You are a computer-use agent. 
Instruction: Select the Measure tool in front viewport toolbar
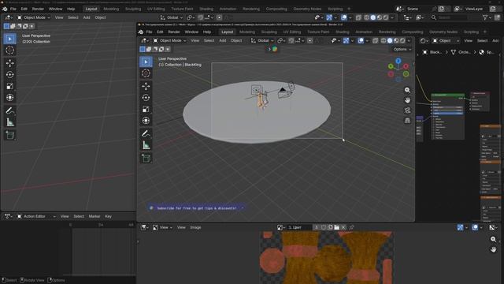coord(146,145)
